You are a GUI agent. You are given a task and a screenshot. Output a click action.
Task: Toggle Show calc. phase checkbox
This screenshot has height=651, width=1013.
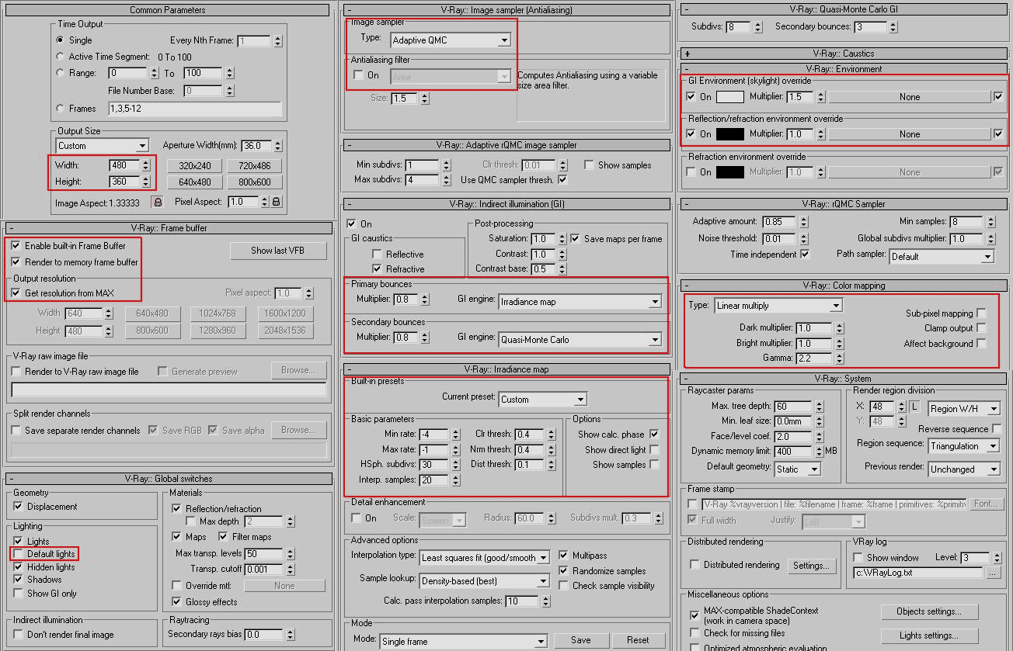click(x=654, y=435)
